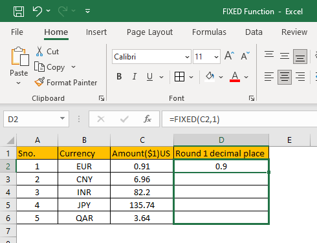Image resolution: width=317 pixels, height=243 pixels.
Task: Open the Clipboard dialog launcher
Action: tap(102, 98)
